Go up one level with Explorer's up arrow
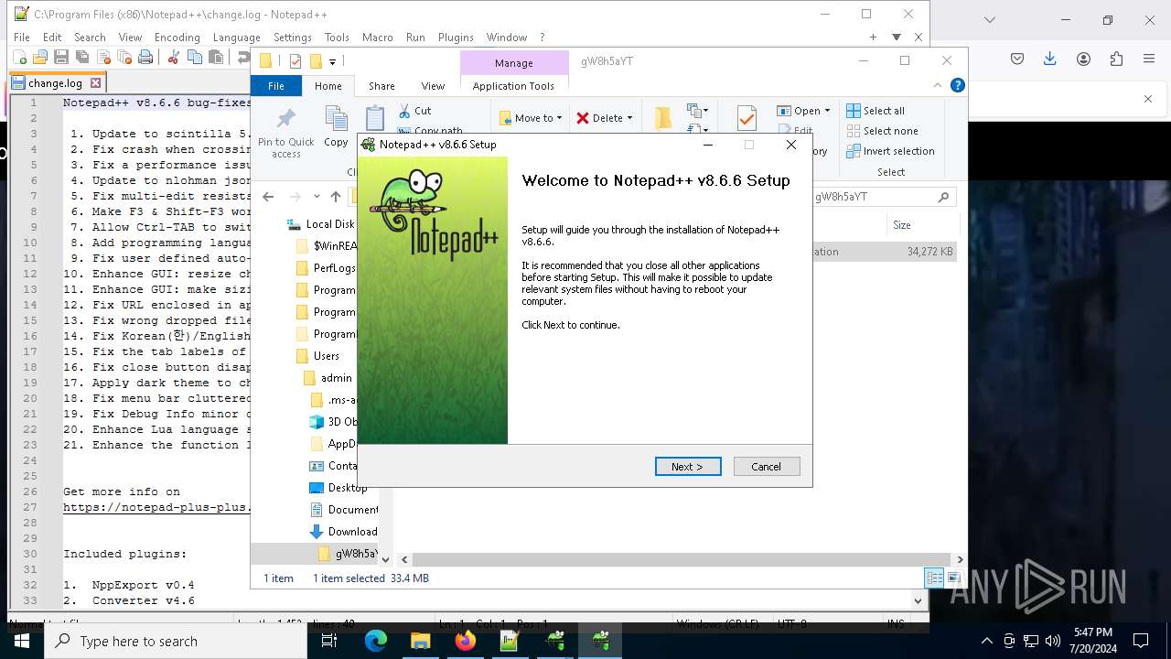 (x=336, y=197)
